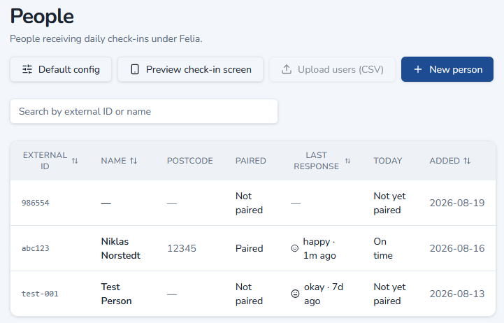Click the phone icon beside Preview check-in
504x323 pixels.
135,69
